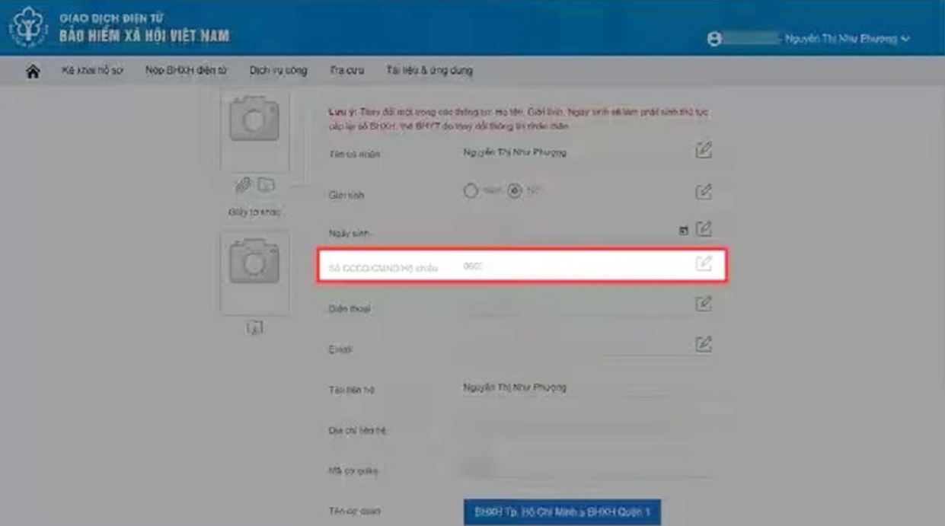This screenshot has width=945, height=526.
Task: Expand the Nguyễn Thị Như Phượng account dropdown
Action: (847, 39)
